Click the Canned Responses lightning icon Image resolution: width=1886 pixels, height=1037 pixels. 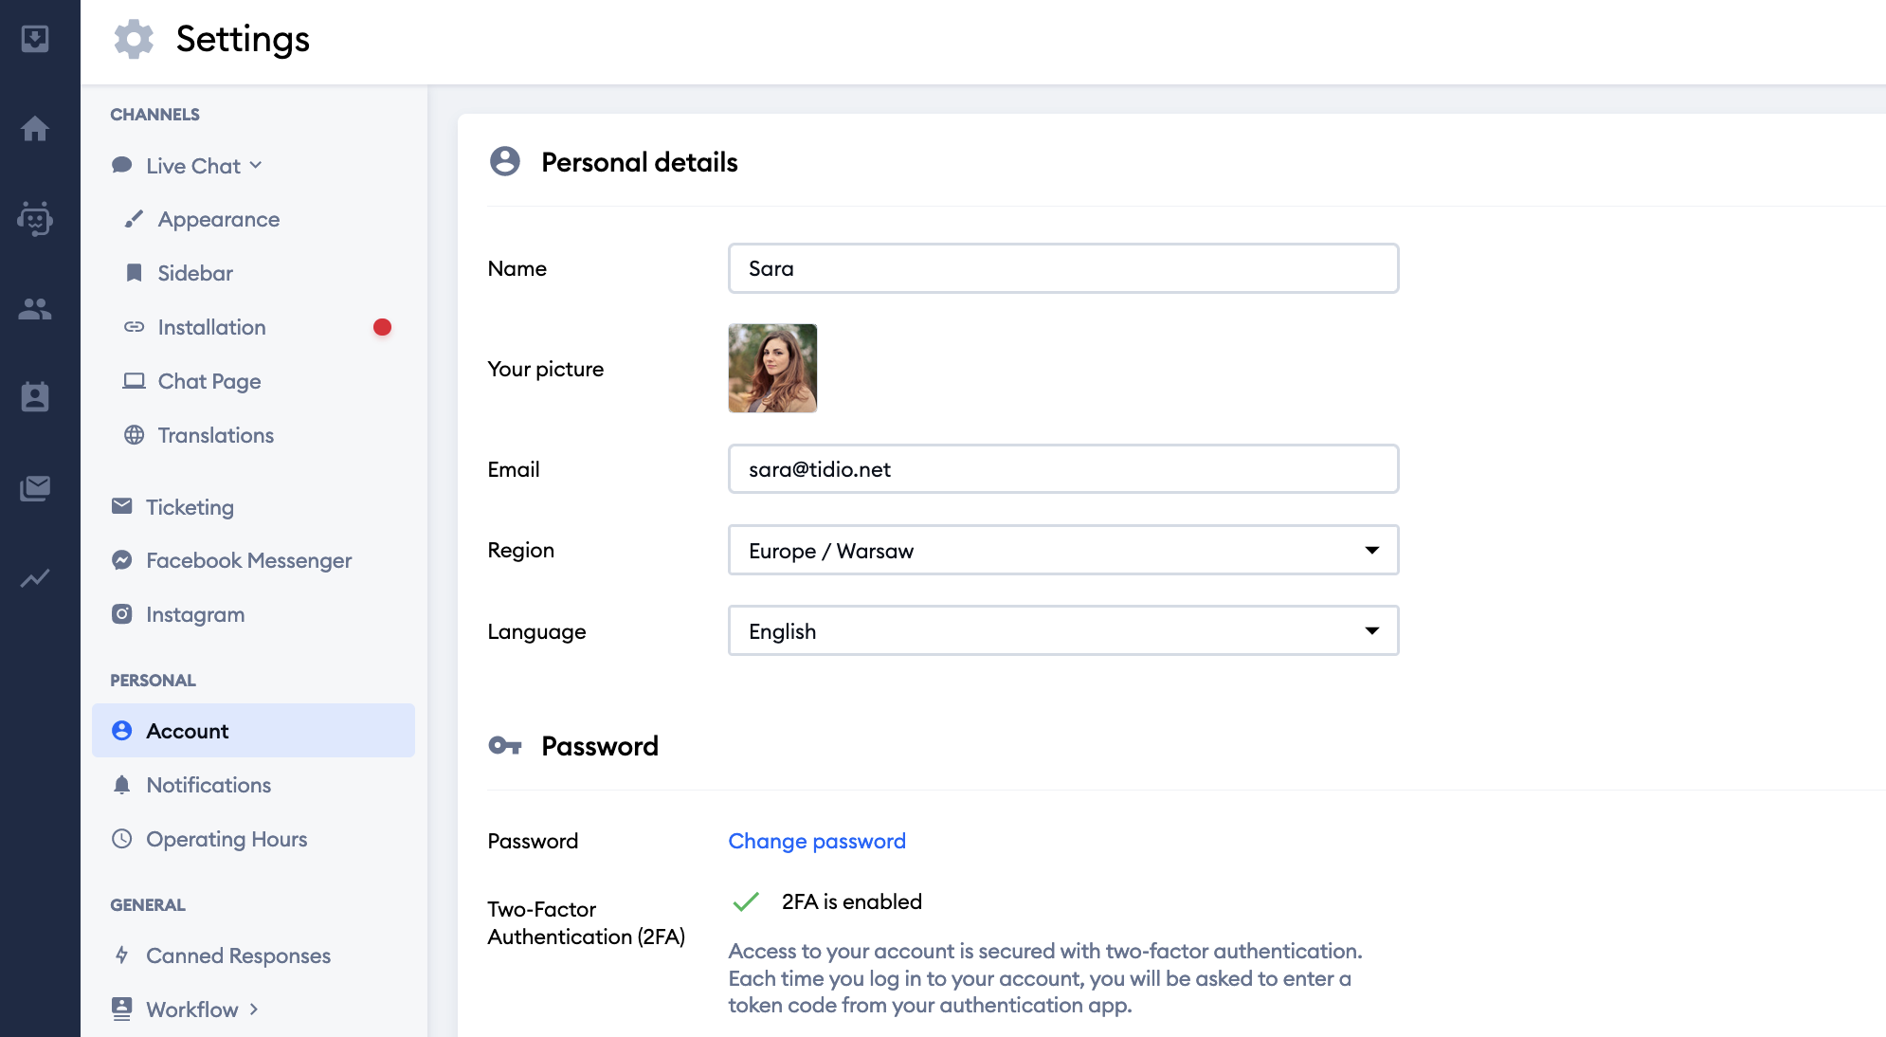(x=121, y=955)
